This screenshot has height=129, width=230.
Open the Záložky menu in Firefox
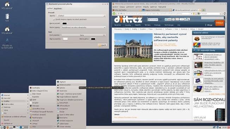(146, 7)
